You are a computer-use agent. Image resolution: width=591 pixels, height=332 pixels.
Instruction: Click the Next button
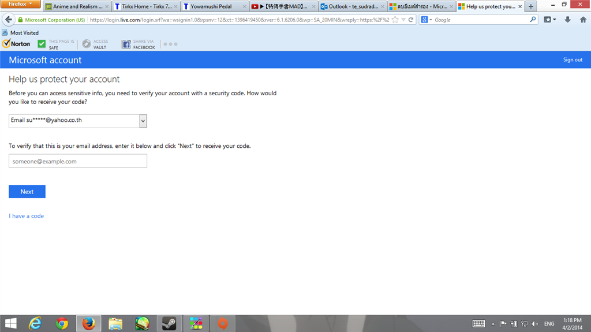coord(27,192)
